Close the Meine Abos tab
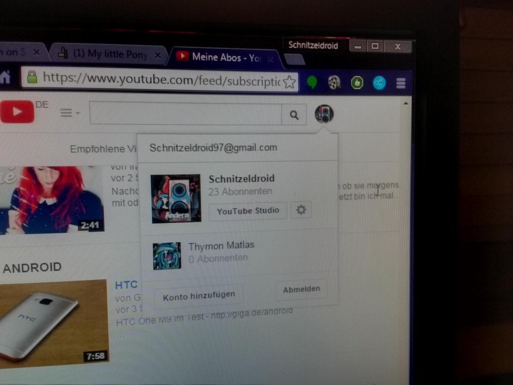Screen dimensions: 513x385 coord(270,59)
